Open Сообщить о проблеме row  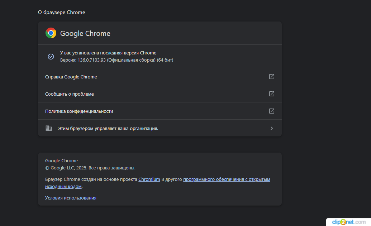160,94
